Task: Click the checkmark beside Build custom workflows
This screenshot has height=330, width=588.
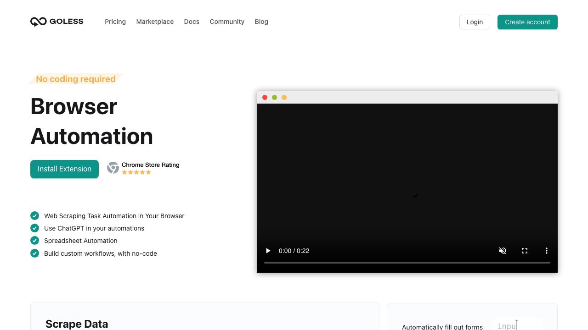Action: (x=34, y=253)
